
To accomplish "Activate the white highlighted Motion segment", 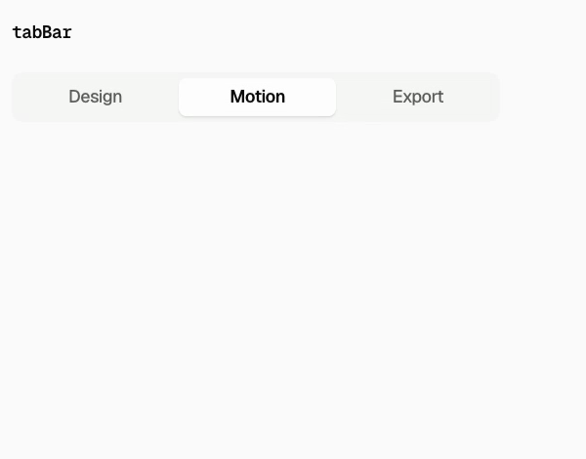I will [258, 97].
